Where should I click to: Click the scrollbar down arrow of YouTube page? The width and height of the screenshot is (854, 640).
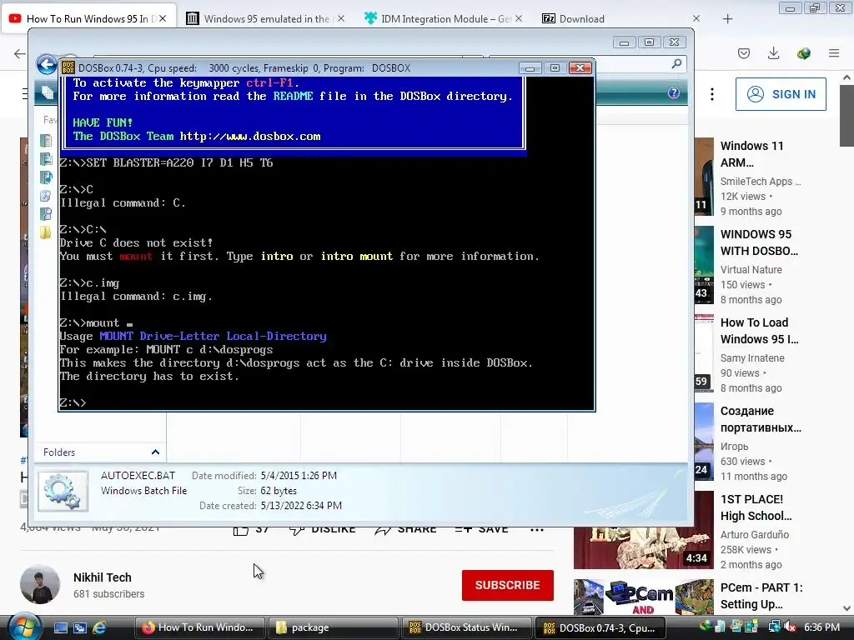[x=846, y=608]
